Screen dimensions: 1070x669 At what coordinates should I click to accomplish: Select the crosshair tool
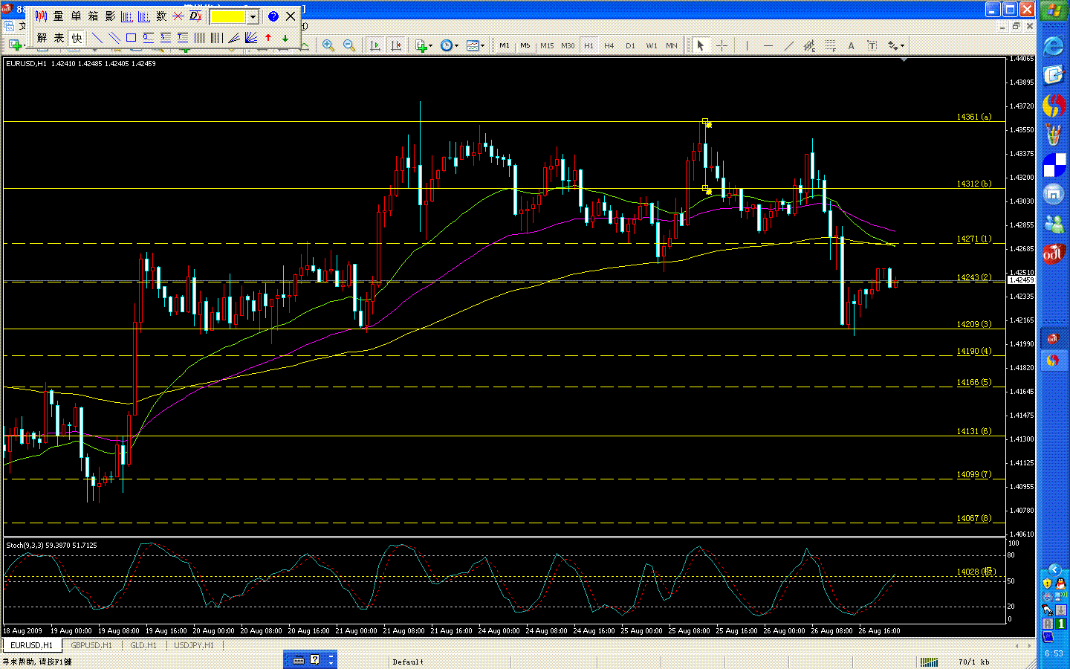pos(722,46)
